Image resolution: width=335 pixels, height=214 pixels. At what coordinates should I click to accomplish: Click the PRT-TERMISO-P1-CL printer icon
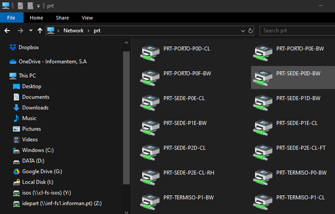tap(263, 202)
